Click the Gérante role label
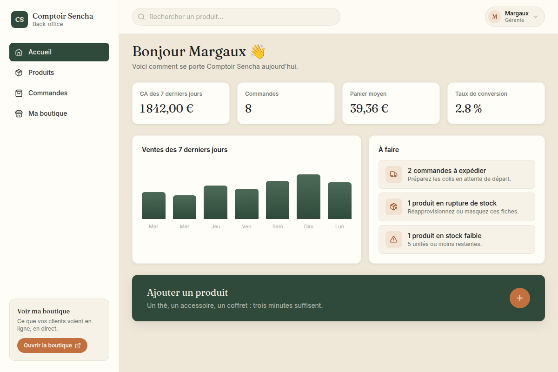 pos(514,20)
